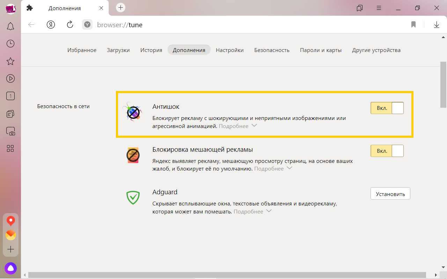Open Пароли и карты tab
447x279 pixels.
321,50
